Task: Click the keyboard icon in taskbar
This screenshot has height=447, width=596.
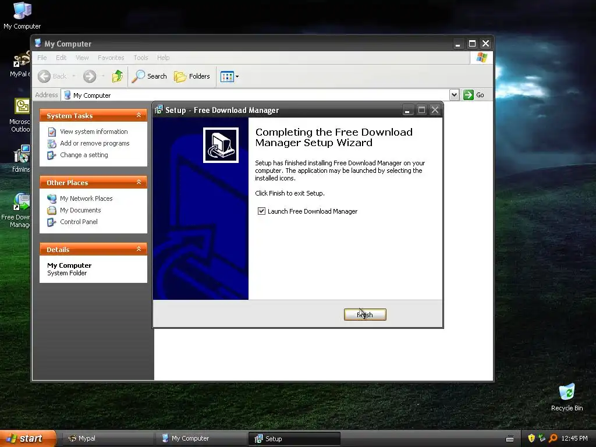Action: (510, 439)
